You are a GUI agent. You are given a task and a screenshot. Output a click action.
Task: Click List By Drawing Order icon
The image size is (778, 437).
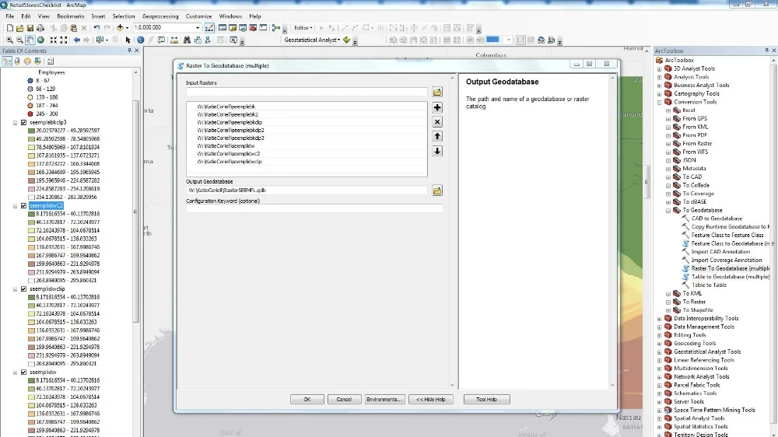tap(7, 61)
